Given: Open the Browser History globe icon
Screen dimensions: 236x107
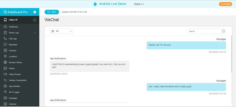Looking at the screenshot, I should coord(5,62).
